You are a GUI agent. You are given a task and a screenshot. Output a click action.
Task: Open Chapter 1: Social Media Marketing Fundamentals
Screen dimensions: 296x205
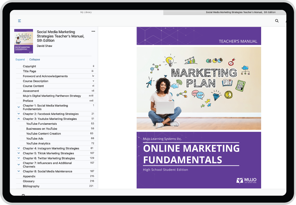45,107
